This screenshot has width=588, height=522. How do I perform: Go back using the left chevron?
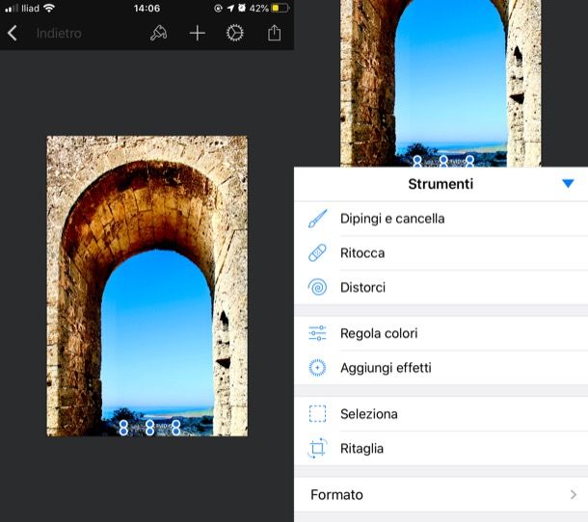[x=13, y=34]
